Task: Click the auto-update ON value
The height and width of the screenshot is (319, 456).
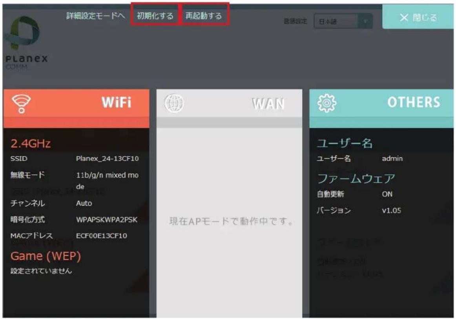Action: point(387,194)
